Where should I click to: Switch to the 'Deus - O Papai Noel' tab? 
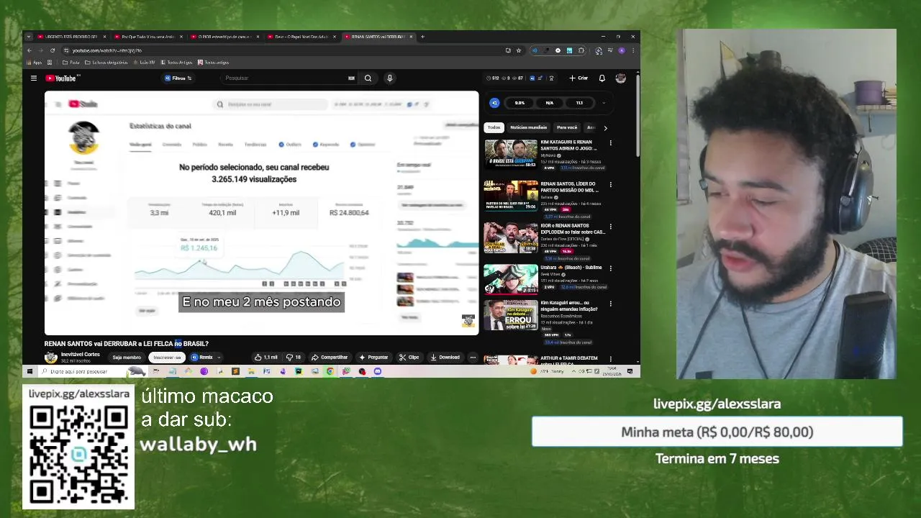tap(302, 37)
